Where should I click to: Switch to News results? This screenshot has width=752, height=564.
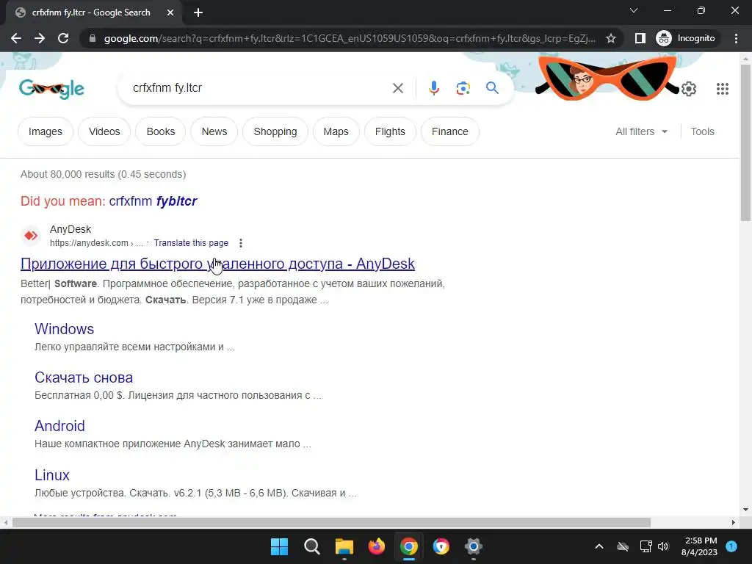214,131
